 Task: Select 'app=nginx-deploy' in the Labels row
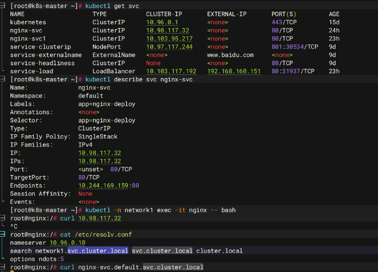tap(106, 104)
